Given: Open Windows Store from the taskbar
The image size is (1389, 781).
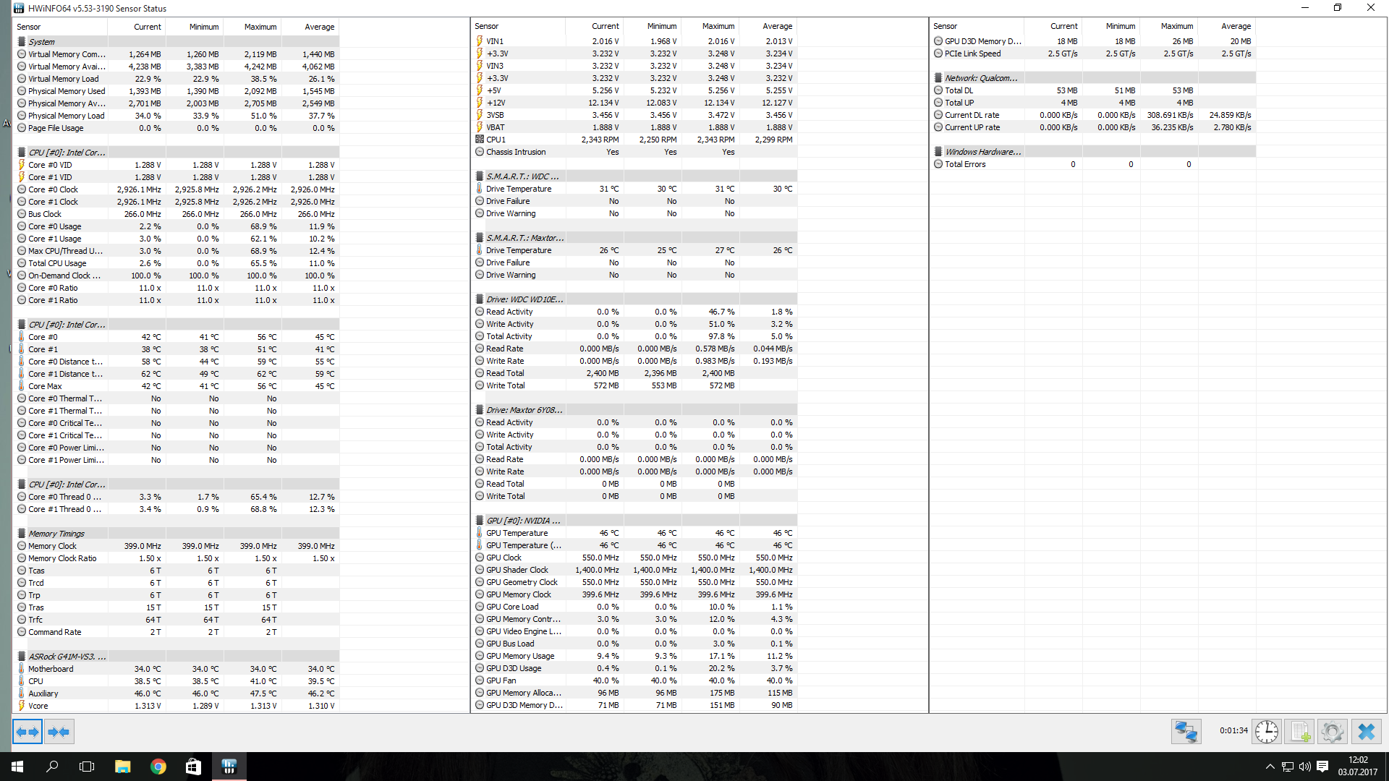Looking at the screenshot, I should [193, 767].
